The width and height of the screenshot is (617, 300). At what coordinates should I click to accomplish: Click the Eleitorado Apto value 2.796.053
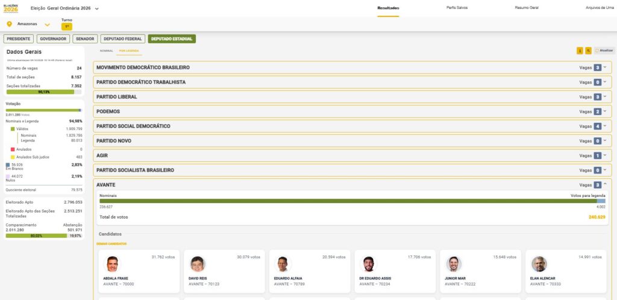[73, 202]
